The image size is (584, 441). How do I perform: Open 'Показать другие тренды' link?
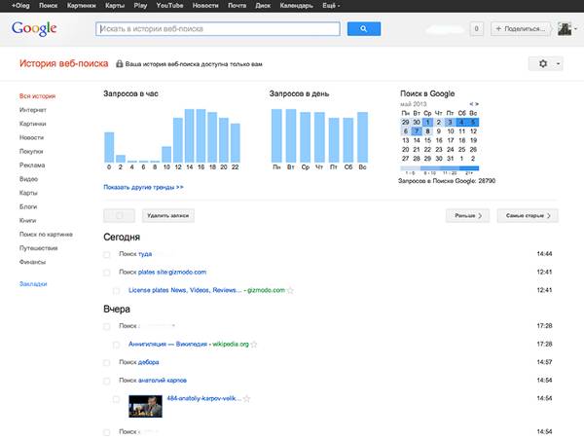[143, 187]
